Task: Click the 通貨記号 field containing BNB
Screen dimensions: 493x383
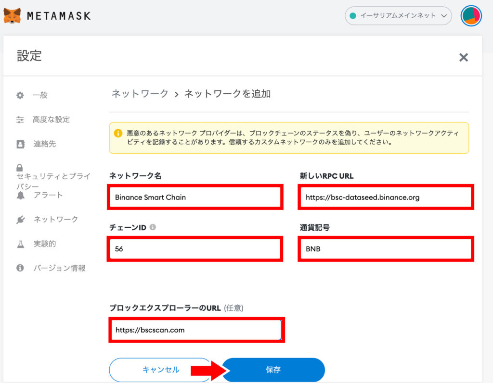Action: pyautogui.click(x=386, y=248)
